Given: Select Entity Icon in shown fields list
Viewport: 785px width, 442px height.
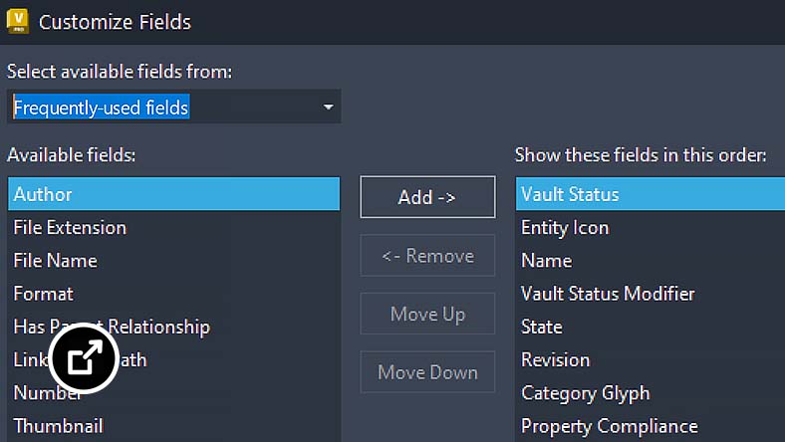Looking at the screenshot, I should click(x=651, y=227).
